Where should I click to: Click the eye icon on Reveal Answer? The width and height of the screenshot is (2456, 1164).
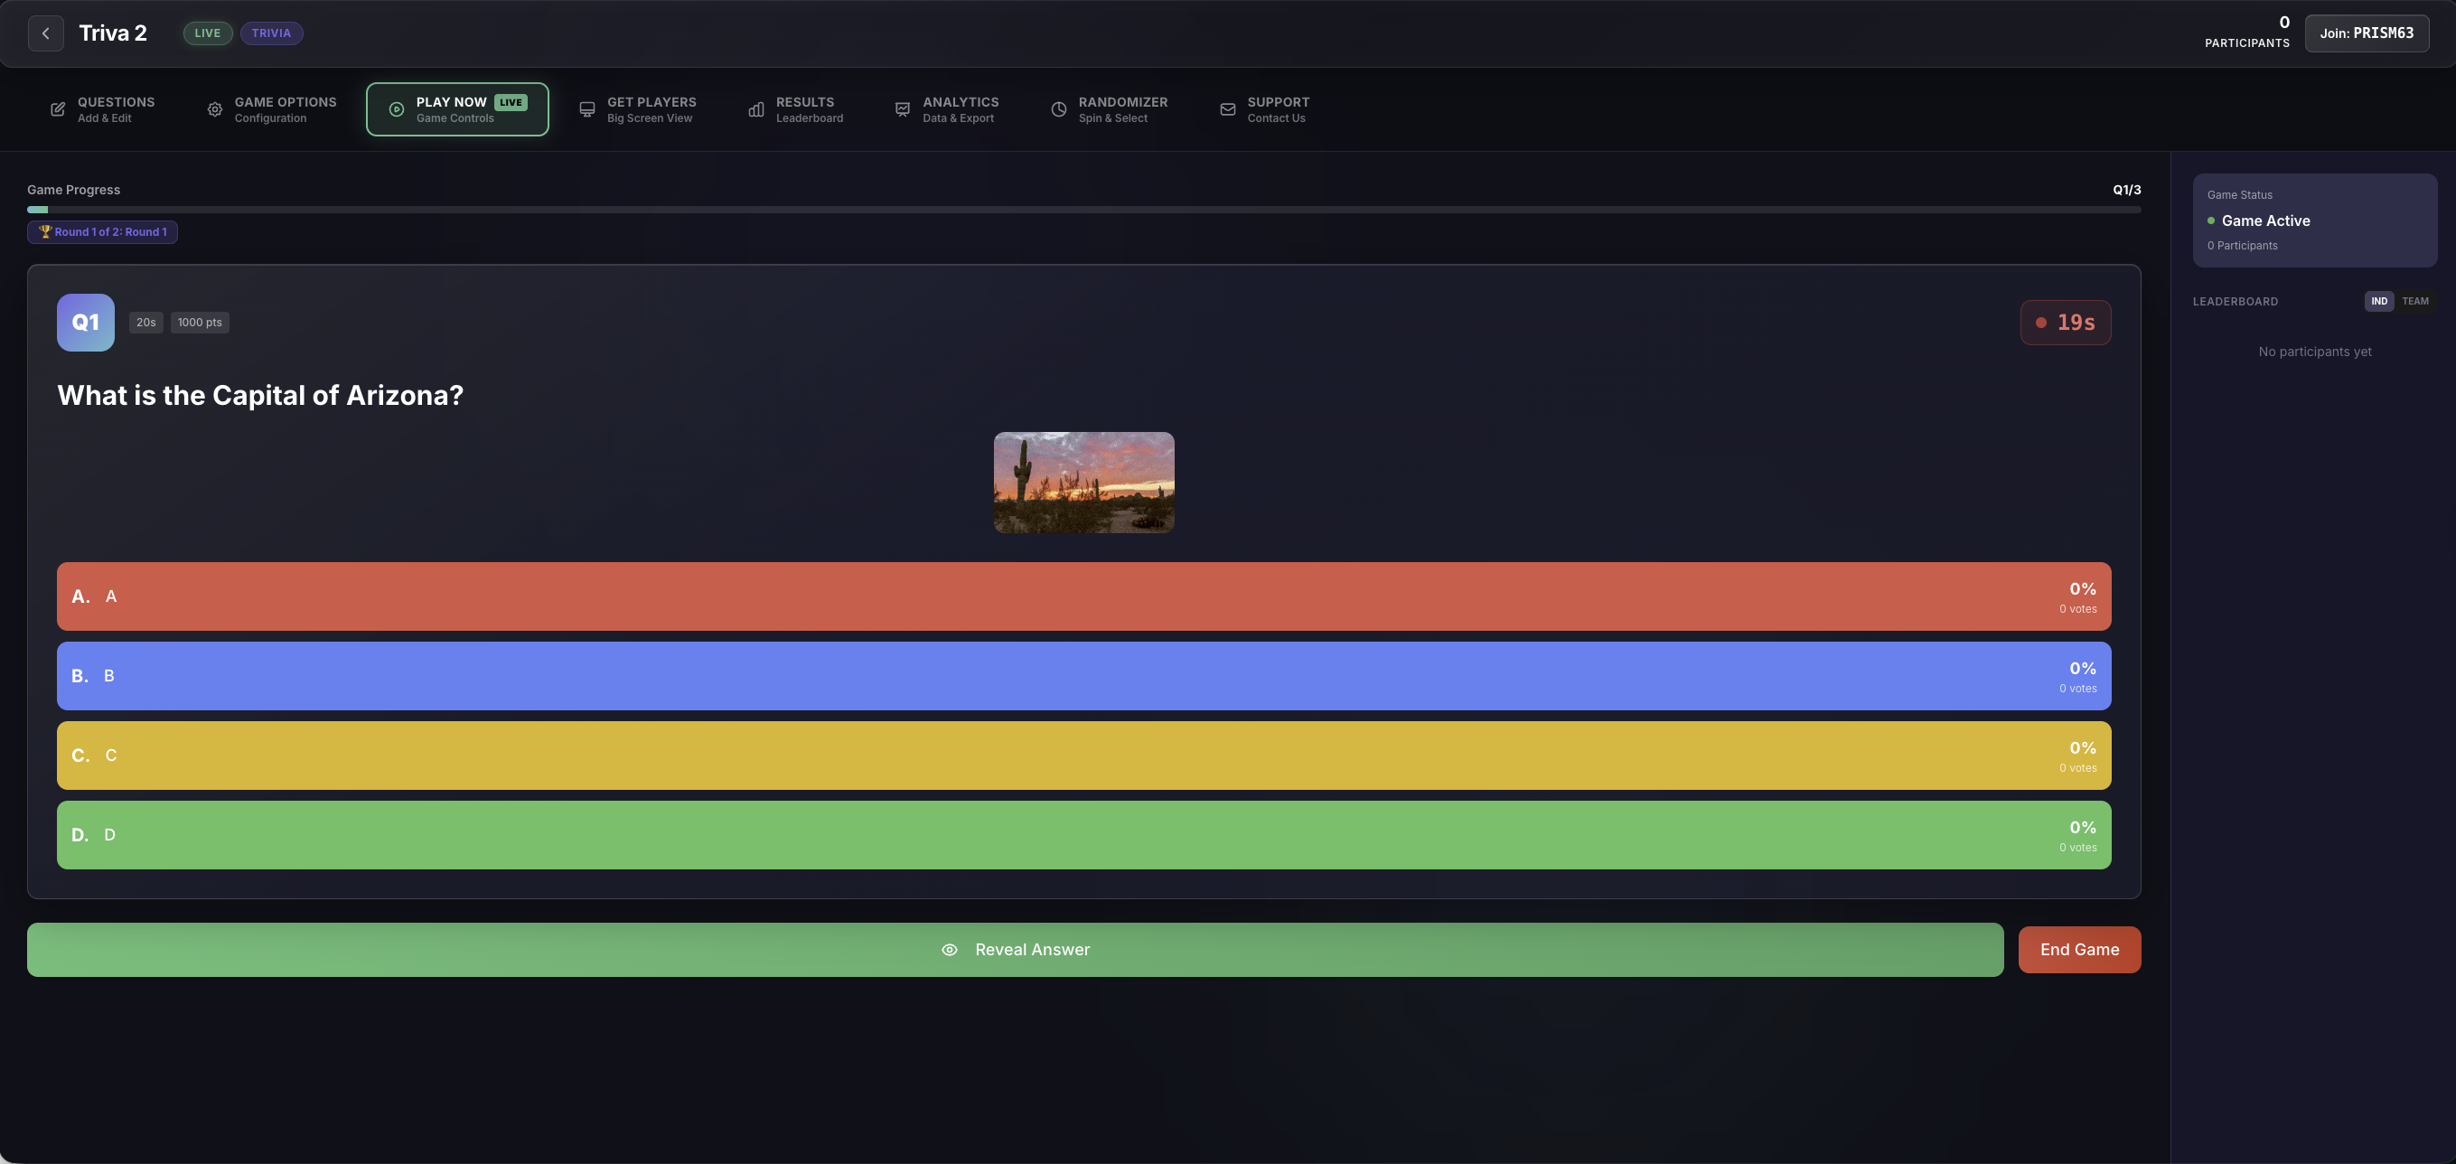click(950, 950)
